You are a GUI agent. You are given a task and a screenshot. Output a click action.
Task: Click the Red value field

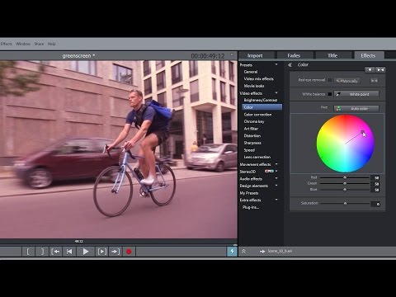(x=375, y=177)
